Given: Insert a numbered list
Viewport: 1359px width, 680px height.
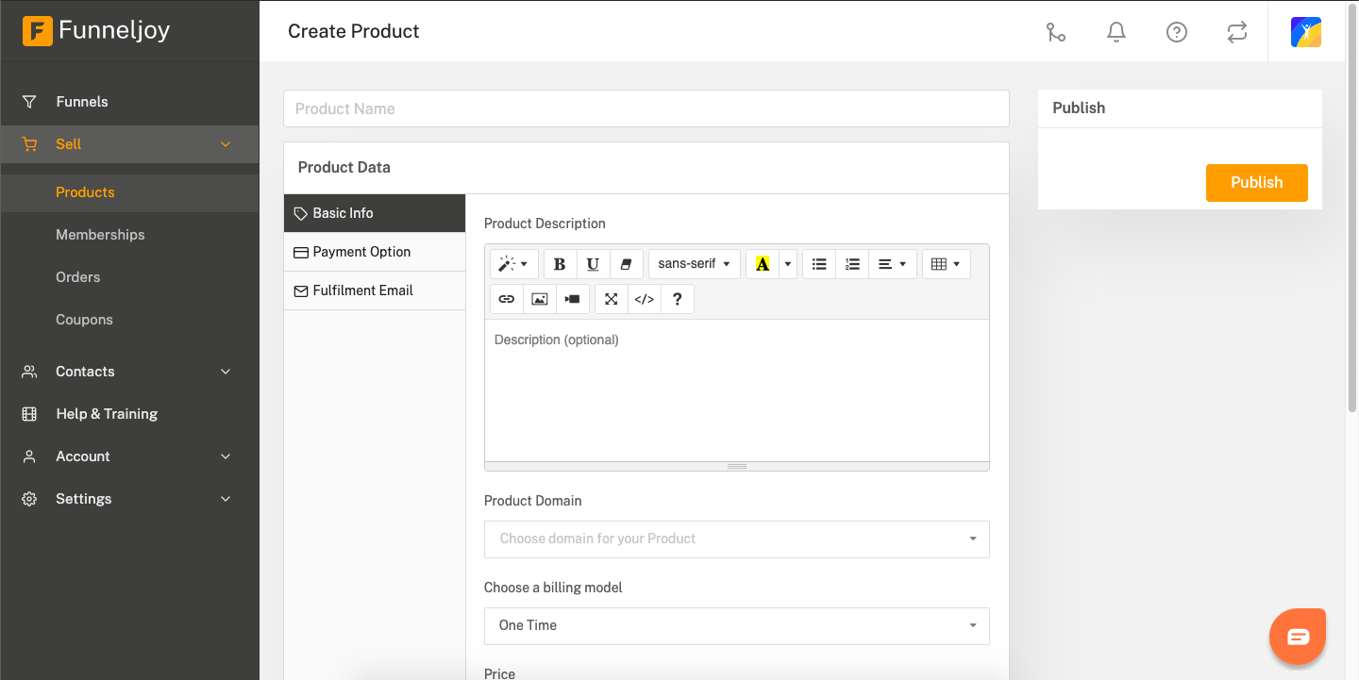Looking at the screenshot, I should click(x=852, y=264).
